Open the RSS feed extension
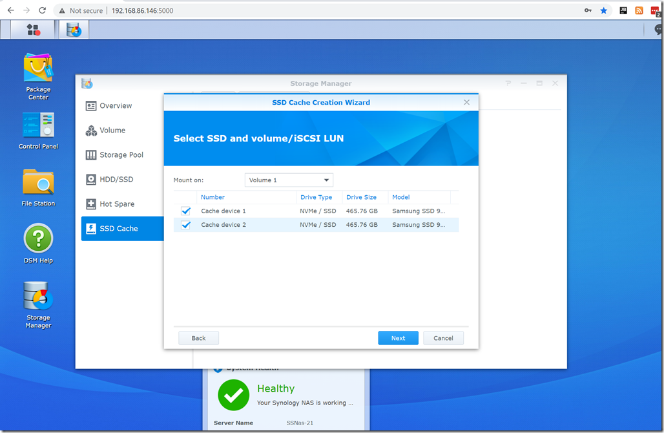The width and height of the screenshot is (664, 433). (x=639, y=10)
